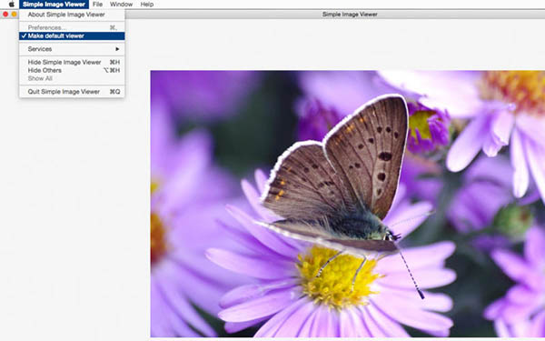
Task: Choose About Simple Image Viewer
Action: point(72,15)
